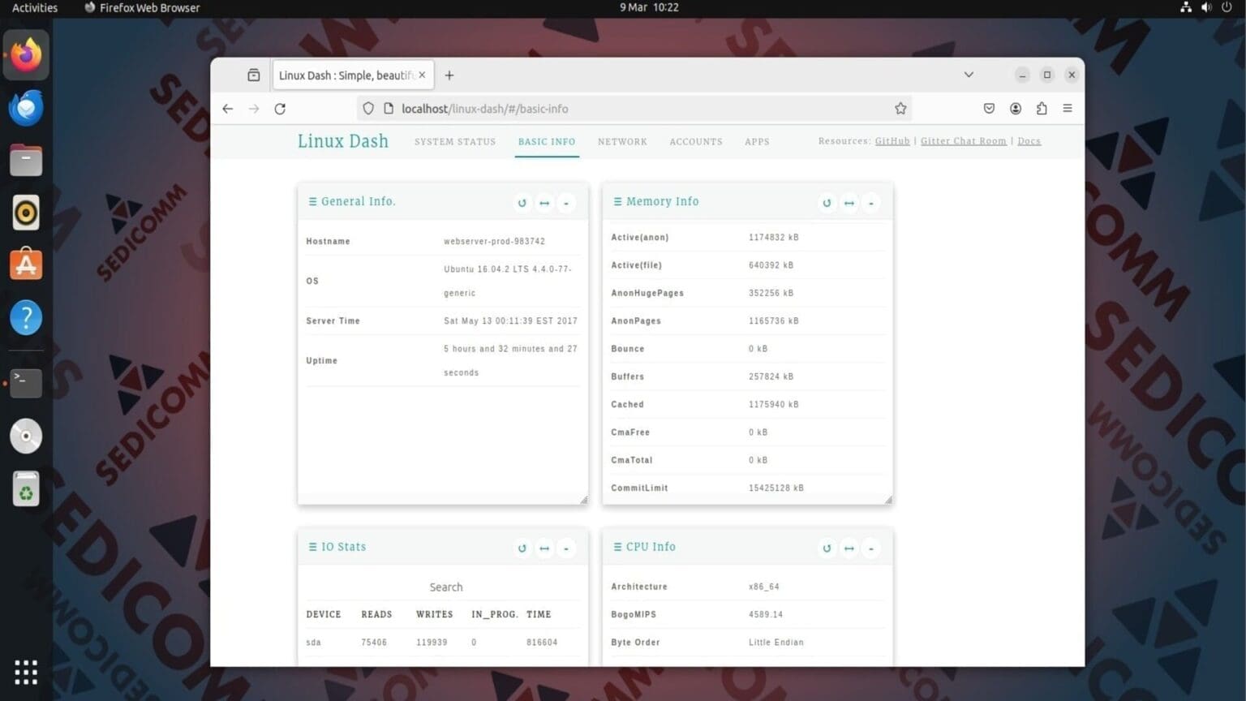
Task: Click the Architecture x86_64 value
Action: click(764, 587)
